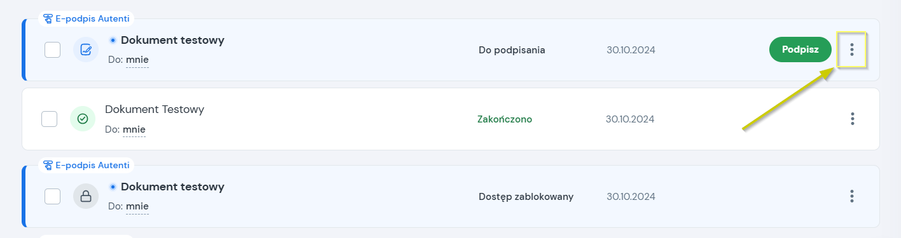The height and width of the screenshot is (238, 901).
Task: Open three-dot menu for Zakończono document
Action: pyautogui.click(x=852, y=119)
